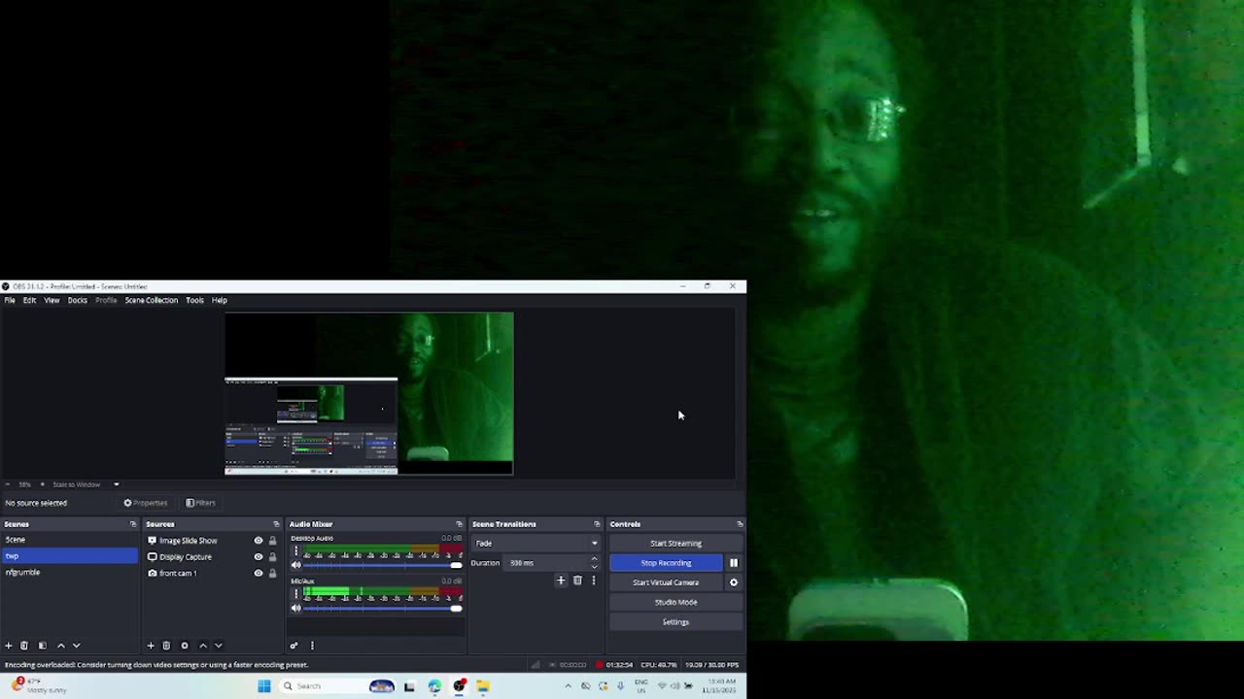Toggle lock on front cam 1
The height and width of the screenshot is (699, 1244).
[x=272, y=574]
